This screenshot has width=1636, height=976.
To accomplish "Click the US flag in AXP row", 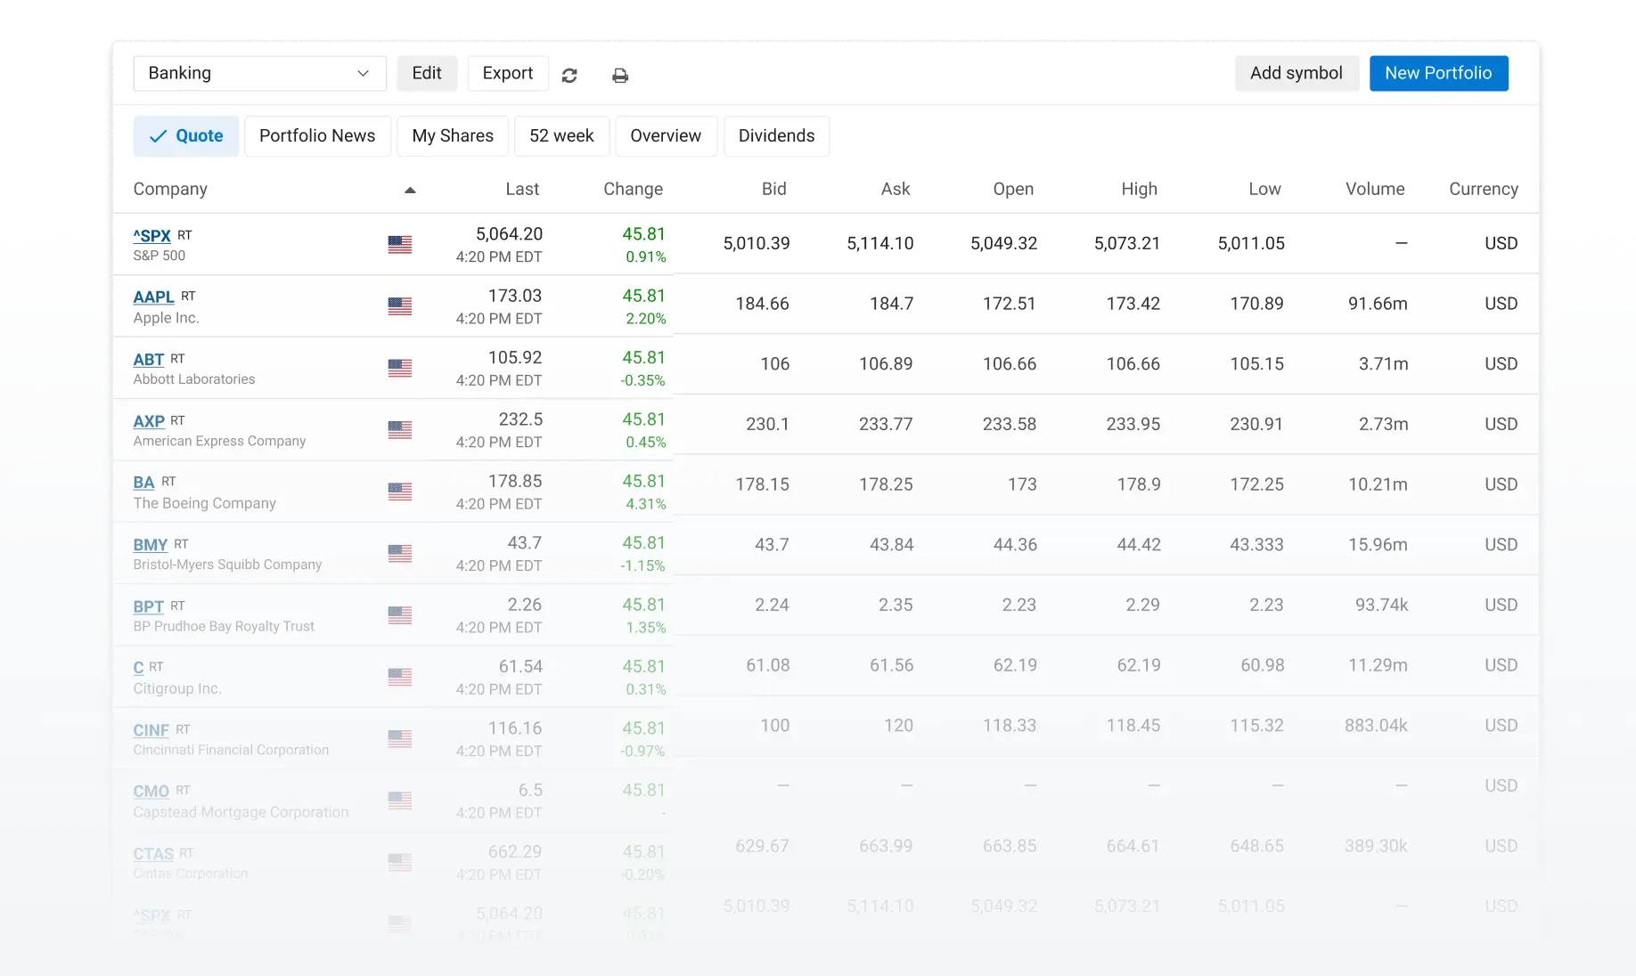I will [x=400, y=429].
